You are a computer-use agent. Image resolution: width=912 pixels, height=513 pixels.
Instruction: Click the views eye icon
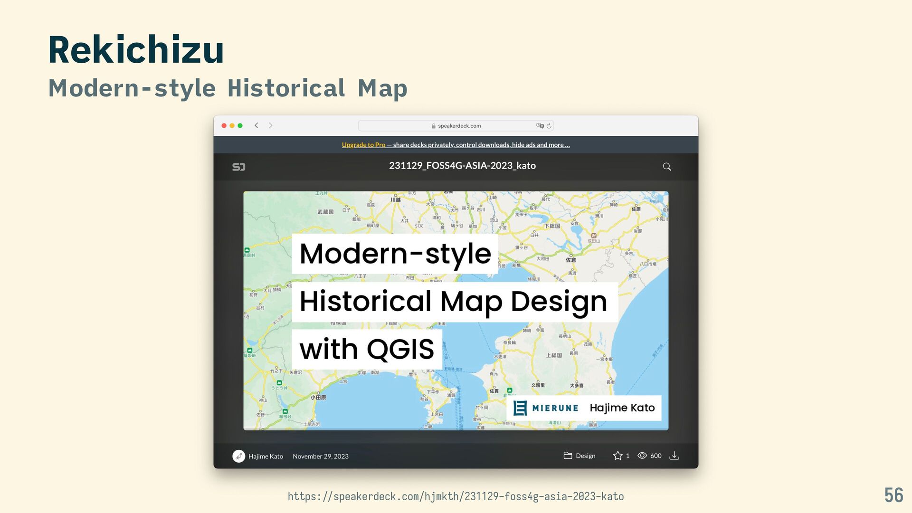[642, 456]
